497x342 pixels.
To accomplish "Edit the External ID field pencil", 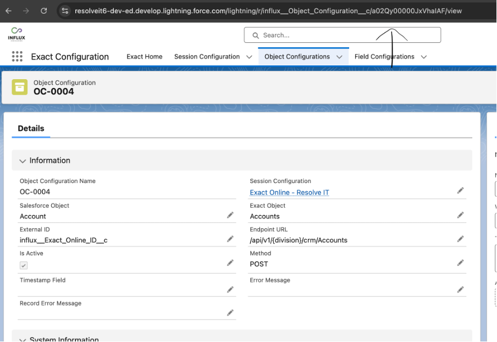I will [x=230, y=239].
